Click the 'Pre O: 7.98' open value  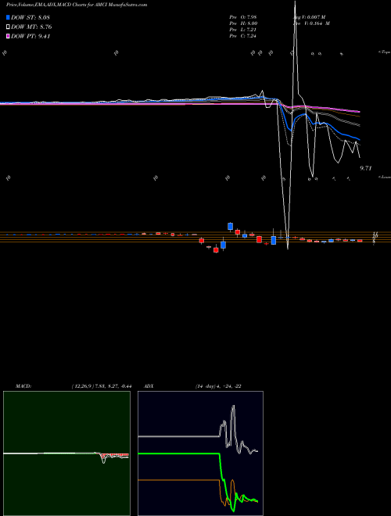243,17
